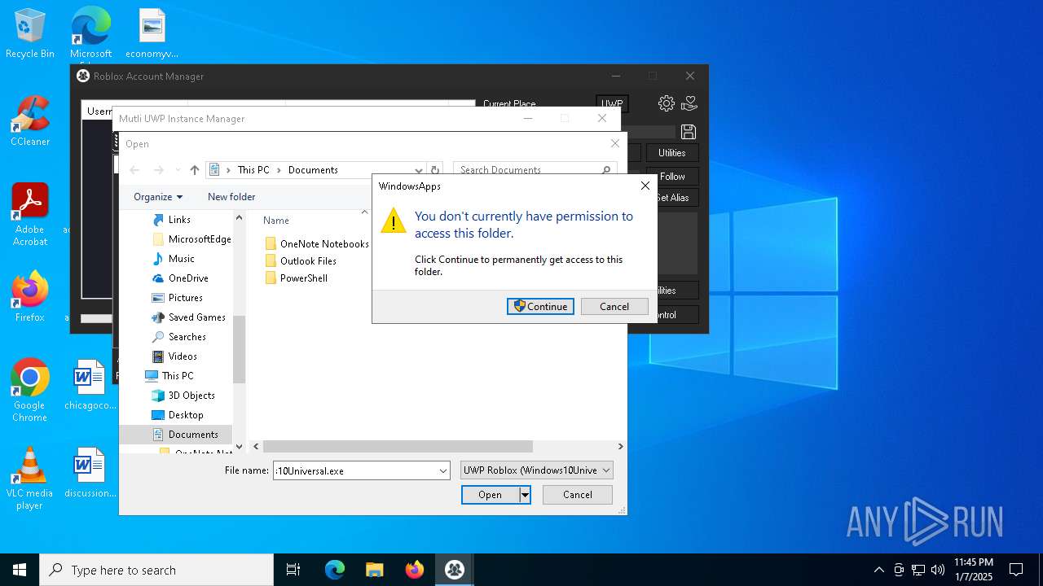This screenshot has width=1043, height=586.
Task: Select 3D Objects in navigation pane
Action: 191,396
